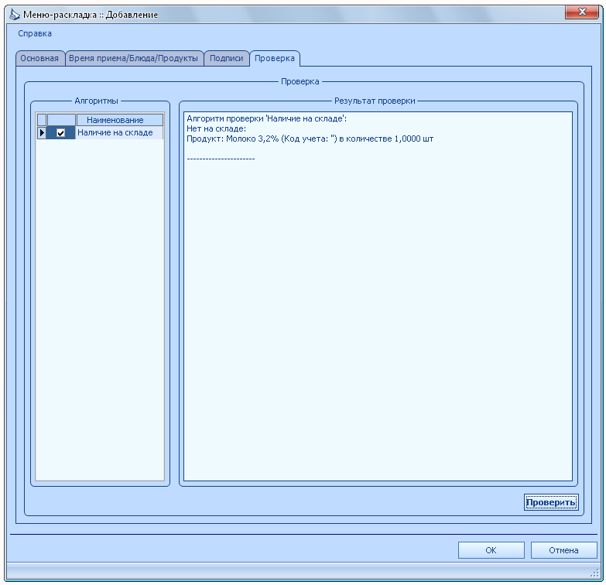The height and width of the screenshot is (585, 606).
Task: Select the Наличие на складе row text
Action: pyautogui.click(x=115, y=132)
